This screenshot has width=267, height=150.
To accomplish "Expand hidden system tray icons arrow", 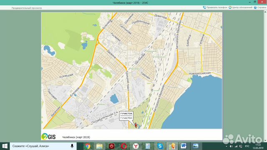I will pyautogui.click(x=226, y=146).
